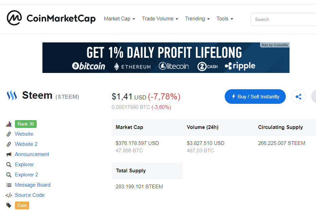Viewport: 316px width, 210px height.
Task: Click the rank bar chart icon
Action: click(x=9, y=124)
